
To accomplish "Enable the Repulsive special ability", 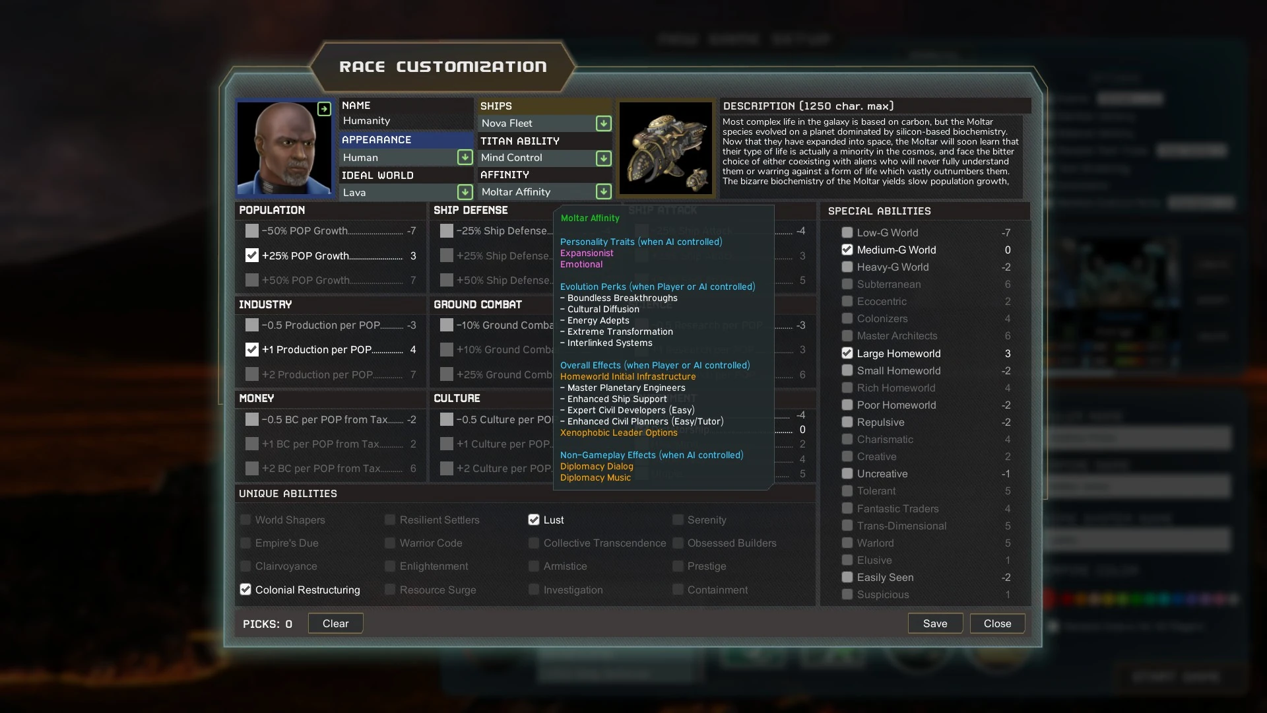I will 847,423.
